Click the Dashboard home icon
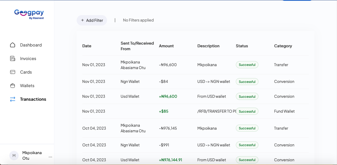Screen dimensions: 337x165 tap(13, 45)
